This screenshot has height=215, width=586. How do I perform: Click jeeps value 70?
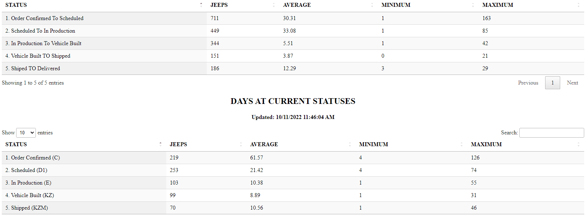click(x=172, y=208)
